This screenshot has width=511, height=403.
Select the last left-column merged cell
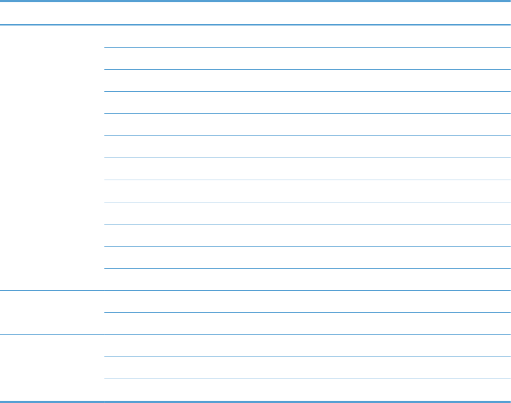tap(52, 368)
